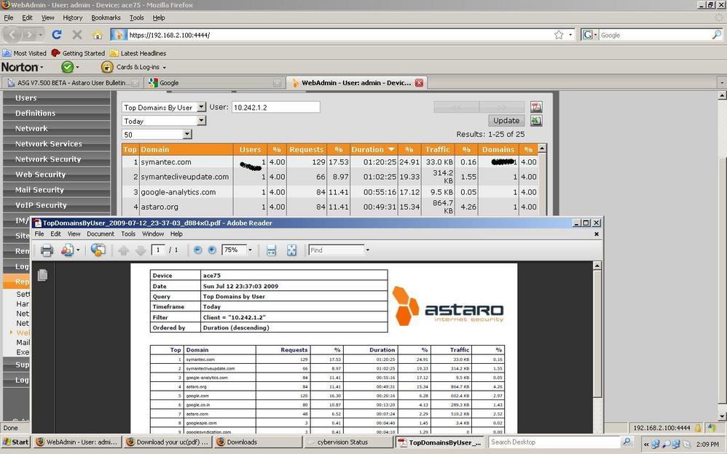Screen dimensions: 727x454
Task: Click the Adobe Reader vertical scrollbar
Action: [597, 333]
